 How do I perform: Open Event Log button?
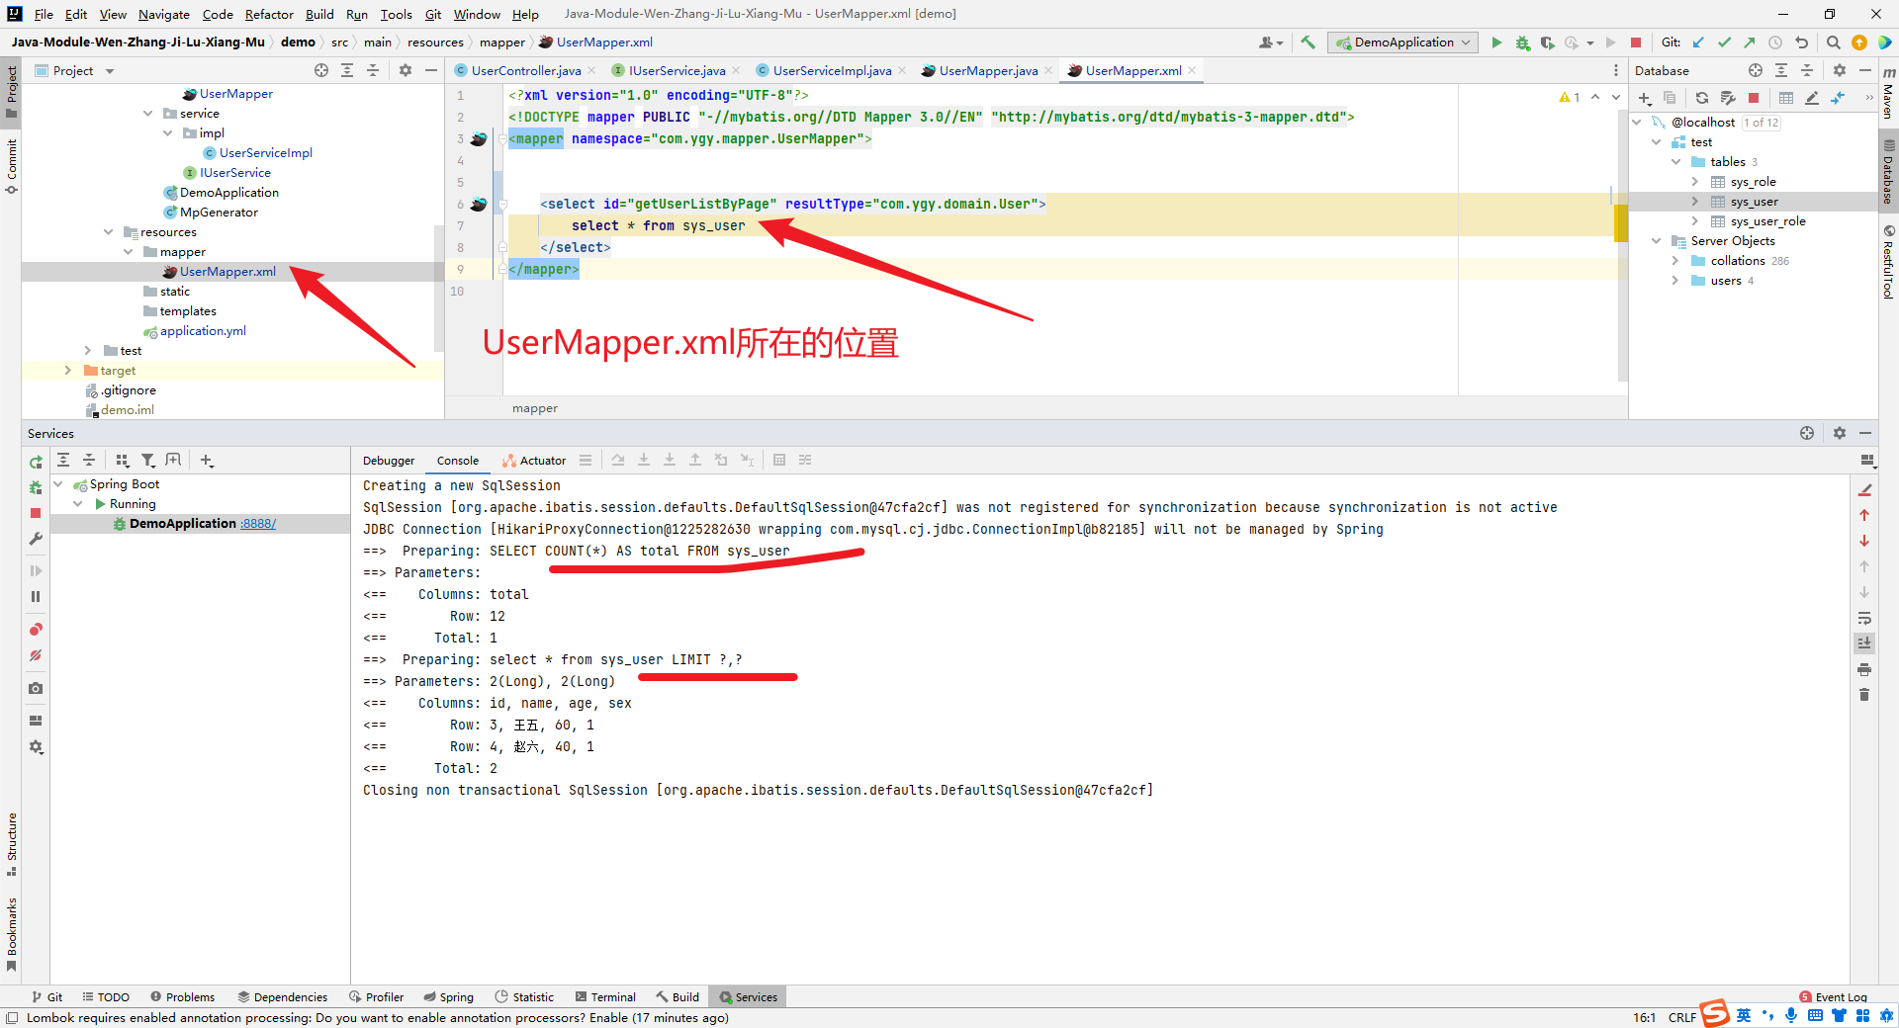click(x=1833, y=996)
